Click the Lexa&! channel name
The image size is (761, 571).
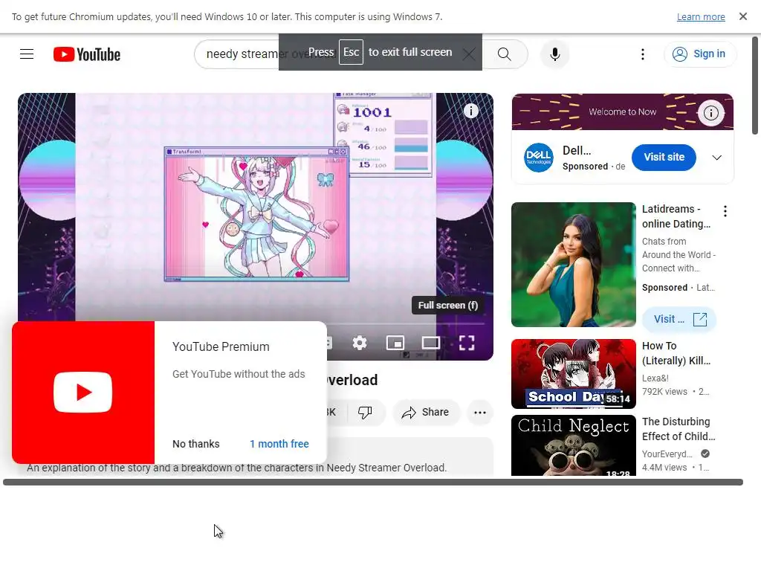655,378
